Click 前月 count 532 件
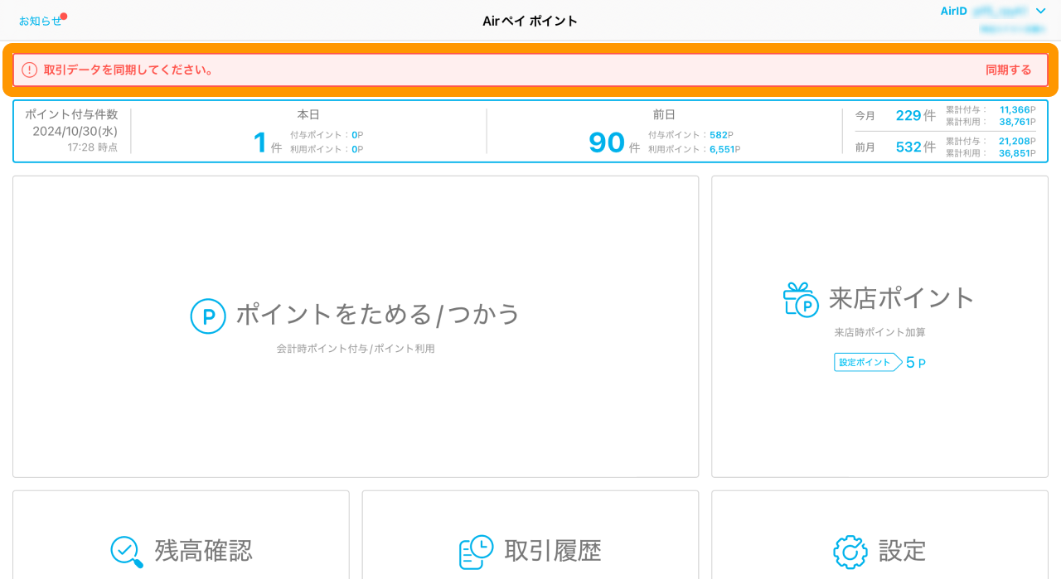The image size is (1061, 579). pos(916,147)
